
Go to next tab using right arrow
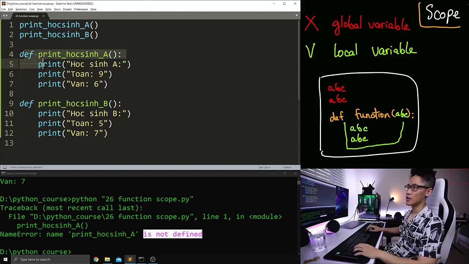(x=7, y=16)
